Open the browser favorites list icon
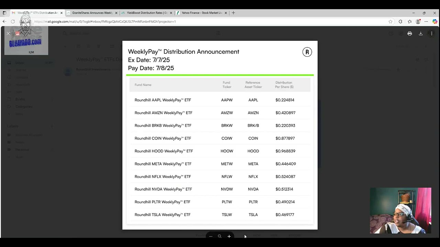The image size is (440, 247). [410, 22]
